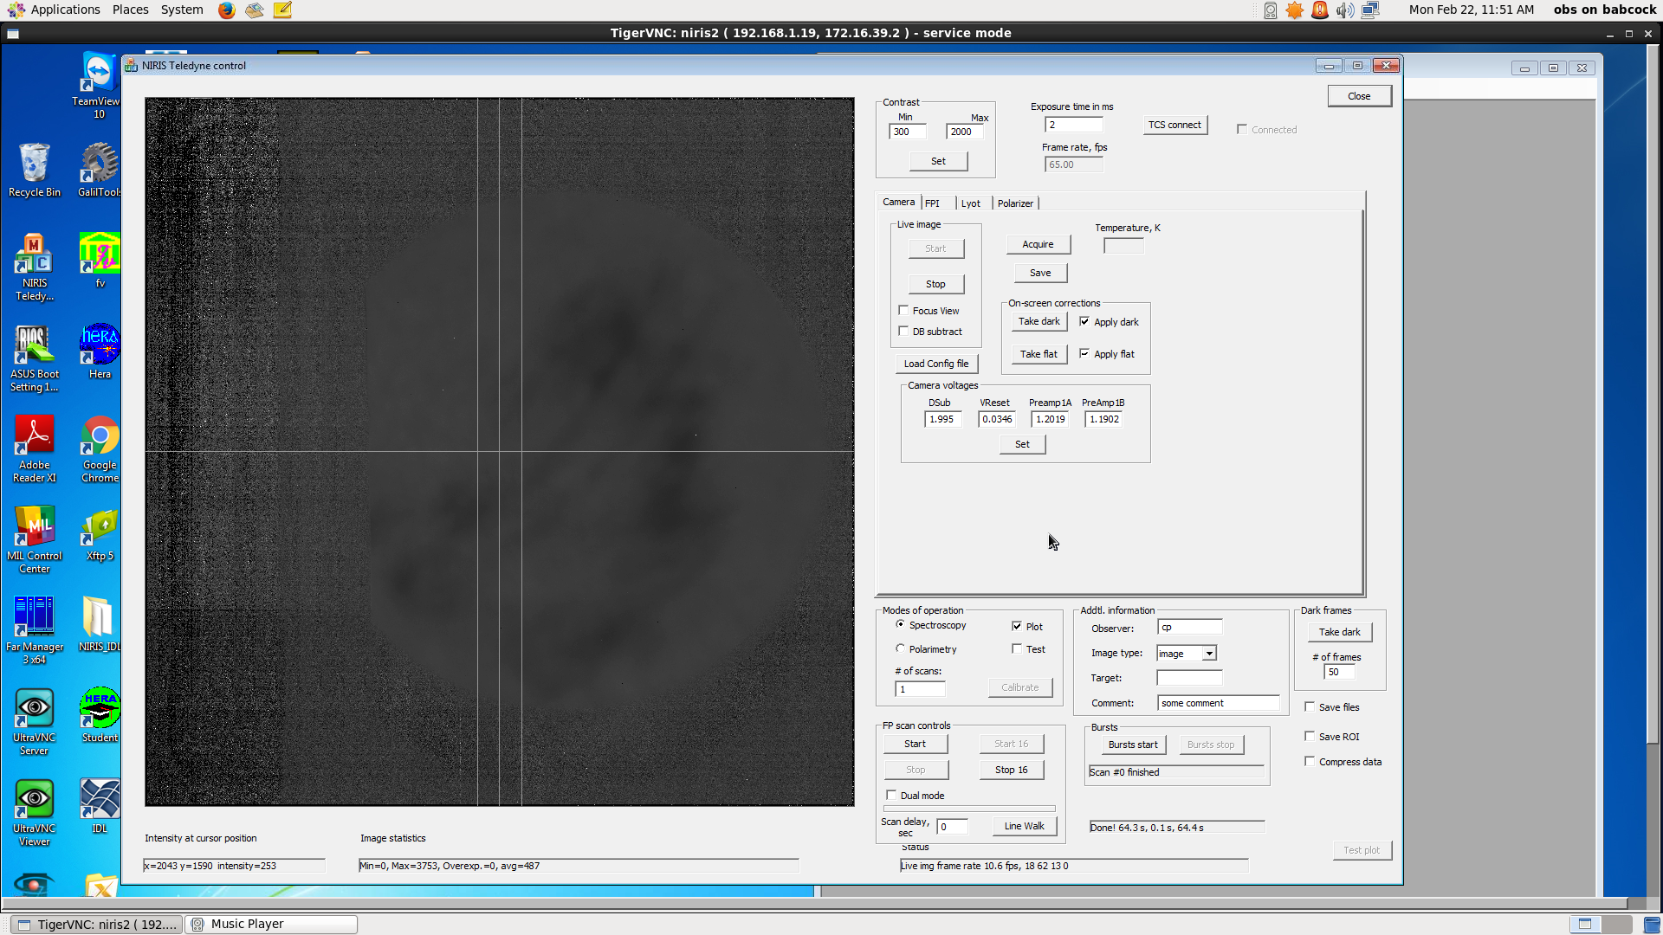Click the Contrast Set button
1663x935 pixels.
point(938,161)
